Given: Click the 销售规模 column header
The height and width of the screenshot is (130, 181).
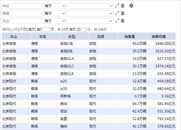Looking at the screenshot, I should pos(161,36).
